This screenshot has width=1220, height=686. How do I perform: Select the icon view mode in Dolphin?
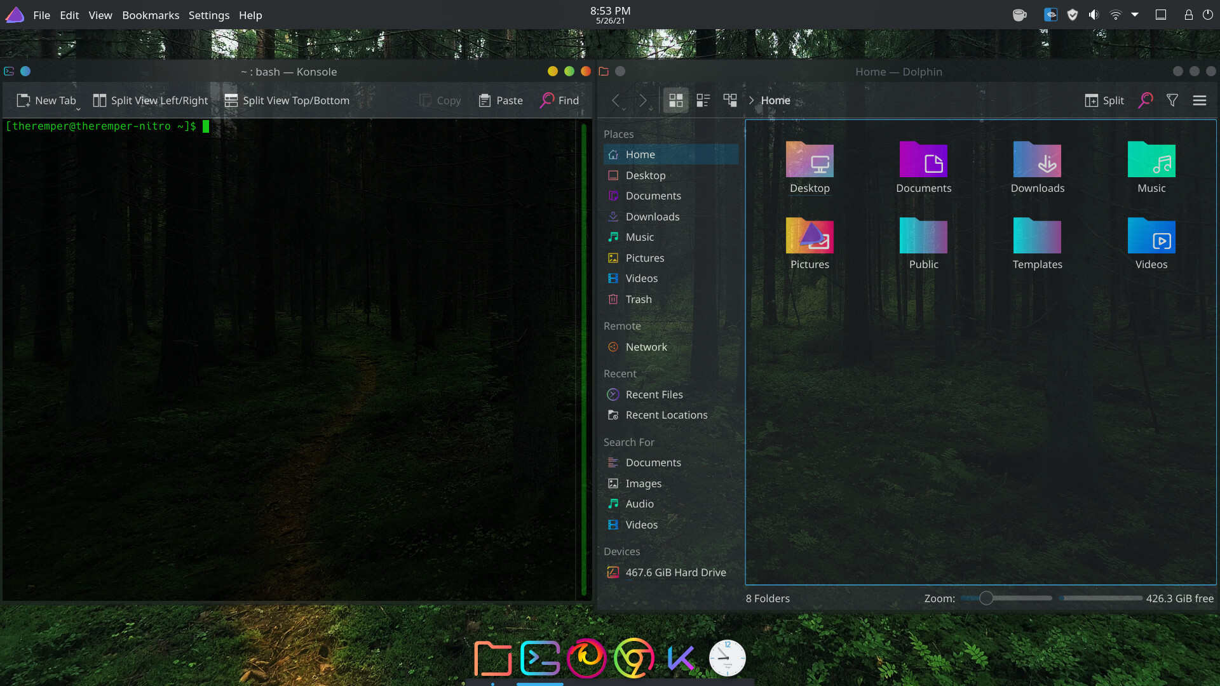[x=676, y=100]
